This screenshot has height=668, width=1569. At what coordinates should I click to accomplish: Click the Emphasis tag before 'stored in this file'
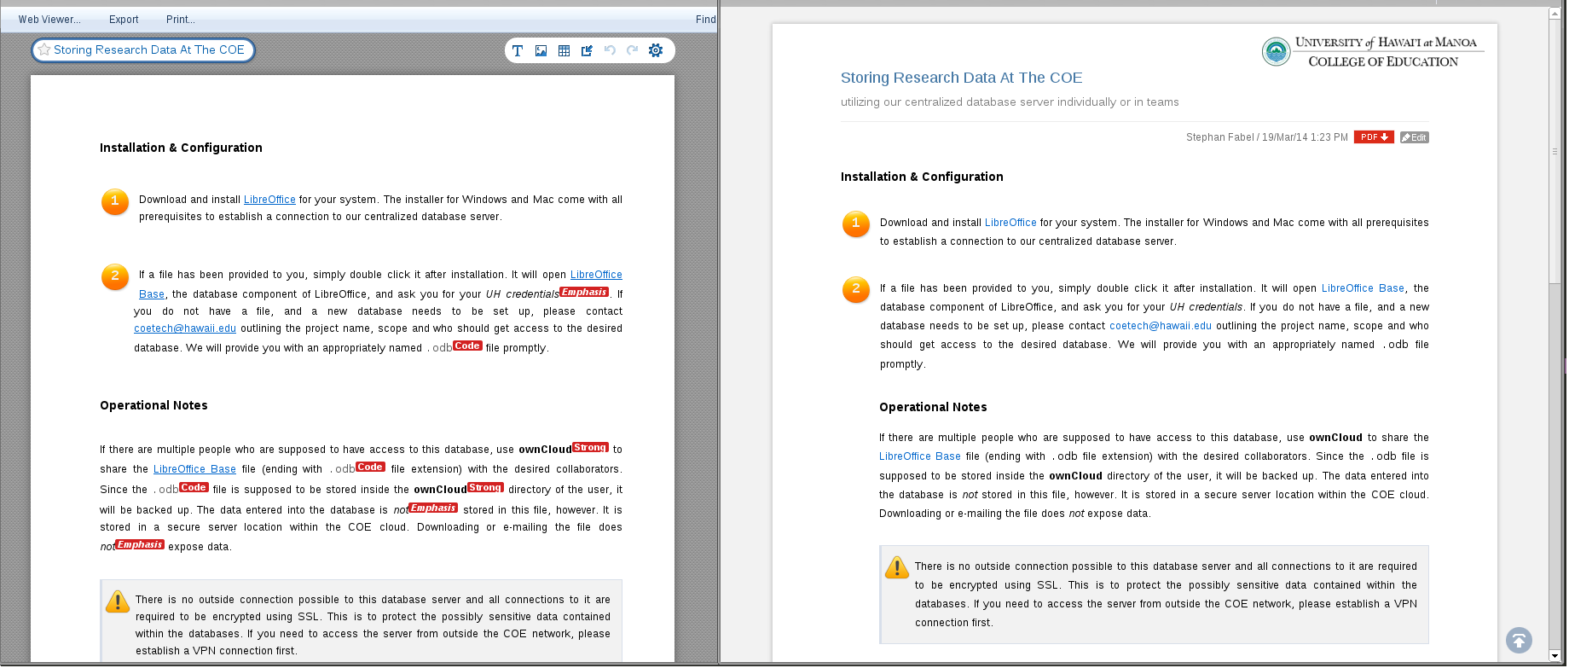pos(433,508)
